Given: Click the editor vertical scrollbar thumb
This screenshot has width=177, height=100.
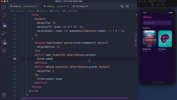Looking at the screenshot, I should [136, 40].
